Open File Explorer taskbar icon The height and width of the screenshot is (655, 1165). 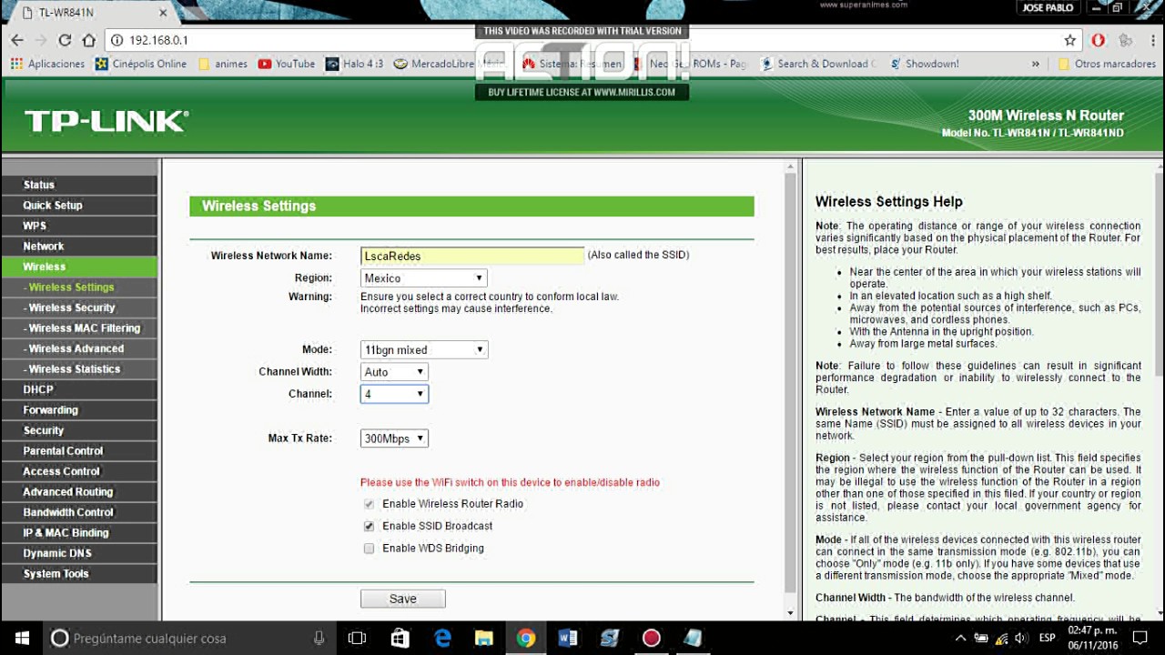483,638
